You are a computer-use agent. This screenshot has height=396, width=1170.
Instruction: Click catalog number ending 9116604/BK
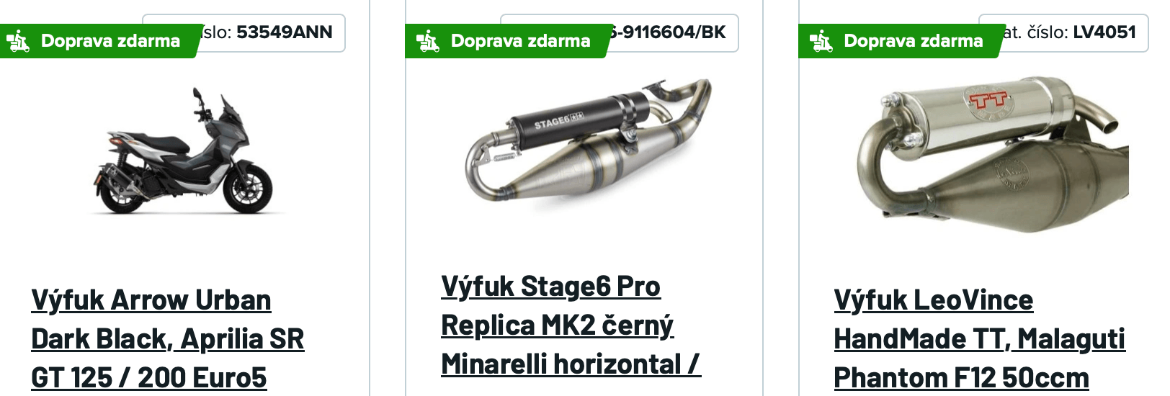coord(666,32)
